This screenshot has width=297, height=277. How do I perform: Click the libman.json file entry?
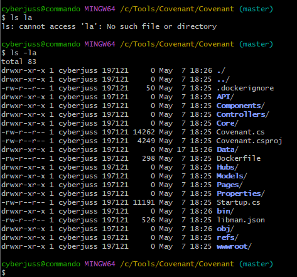[240, 220]
